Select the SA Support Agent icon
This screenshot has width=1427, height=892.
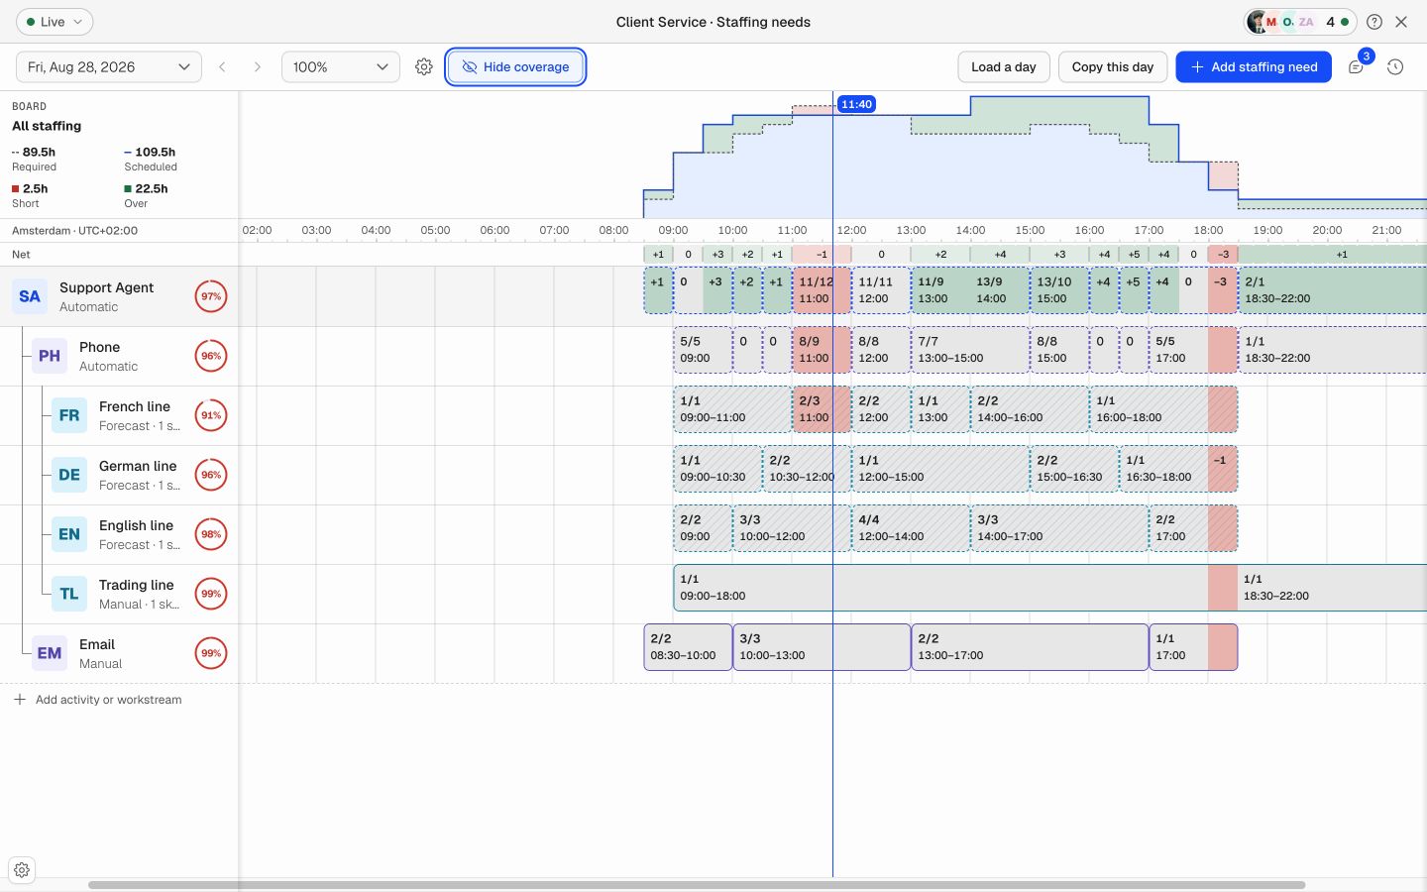[x=30, y=296]
